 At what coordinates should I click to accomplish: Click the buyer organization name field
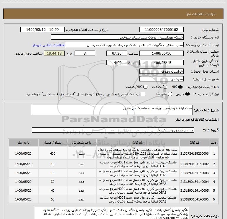click(117, 37)
